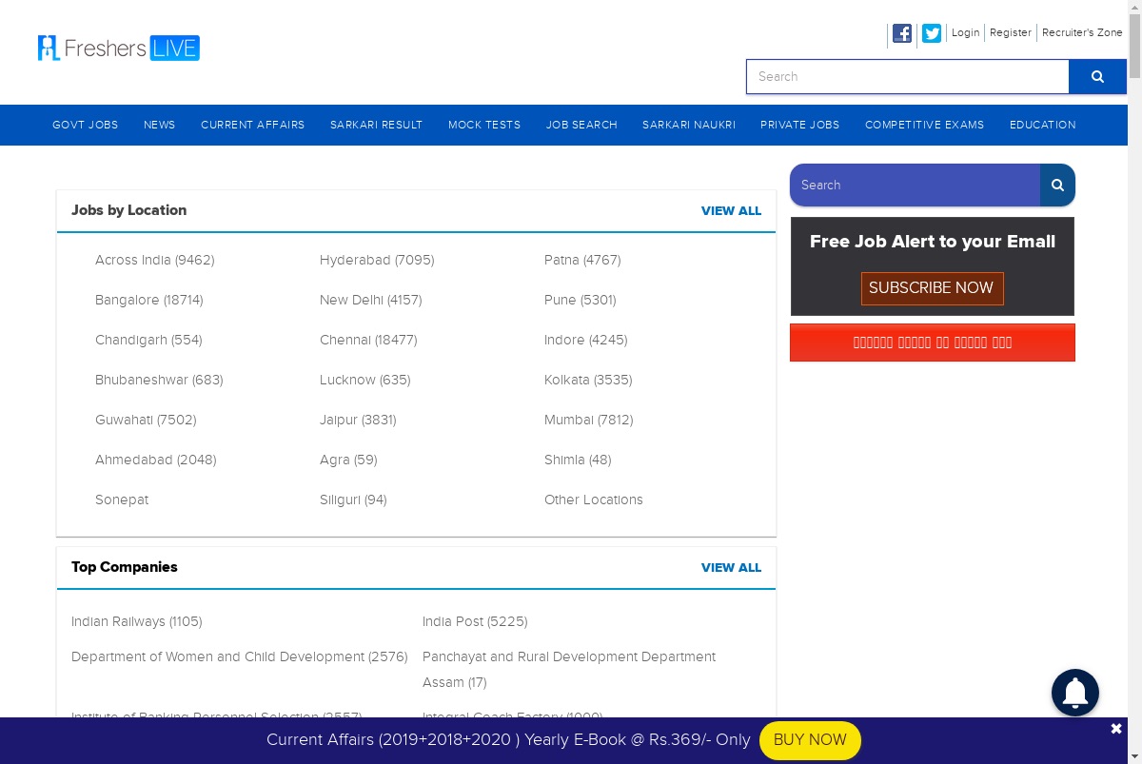The image size is (1142, 764).
Task: Open Department of Women and Child Development
Action: (240, 656)
